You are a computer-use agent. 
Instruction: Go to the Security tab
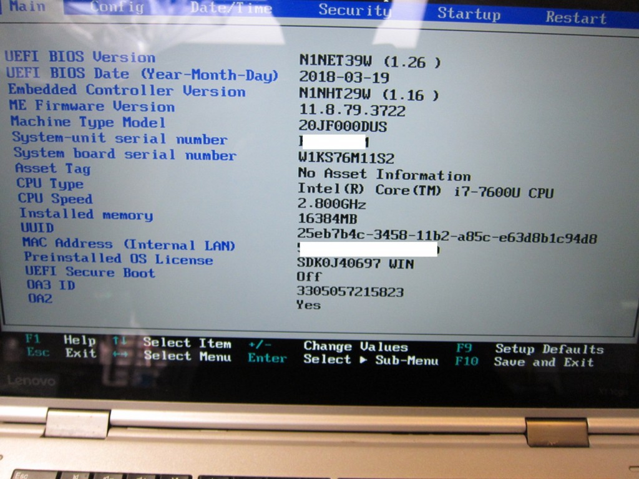pos(355,9)
